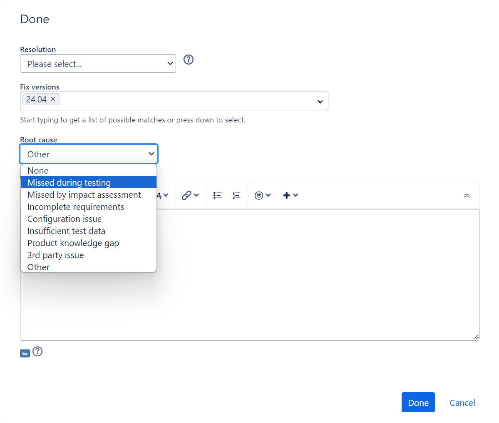Click the help icon next to Resolution
Screen dimensions: 499x423
pos(188,60)
